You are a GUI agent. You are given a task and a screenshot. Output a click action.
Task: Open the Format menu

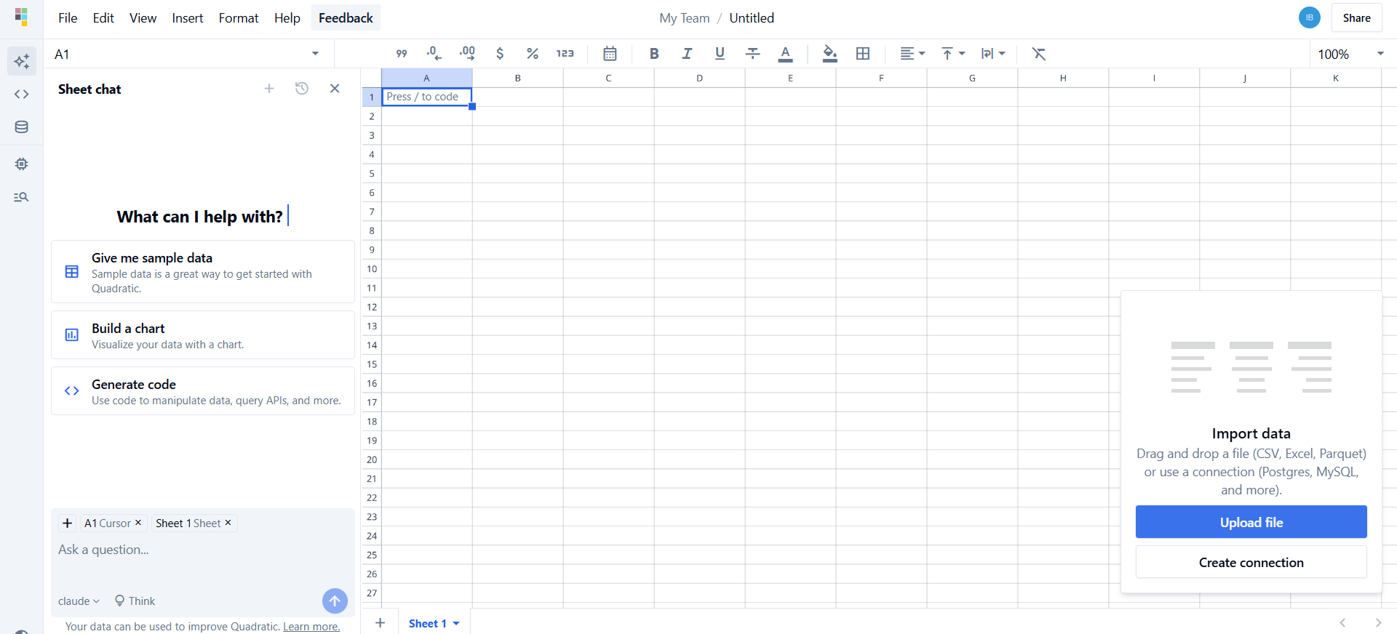coord(239,18)
